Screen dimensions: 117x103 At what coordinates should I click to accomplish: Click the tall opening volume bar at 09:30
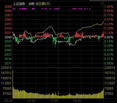point(13,84)
